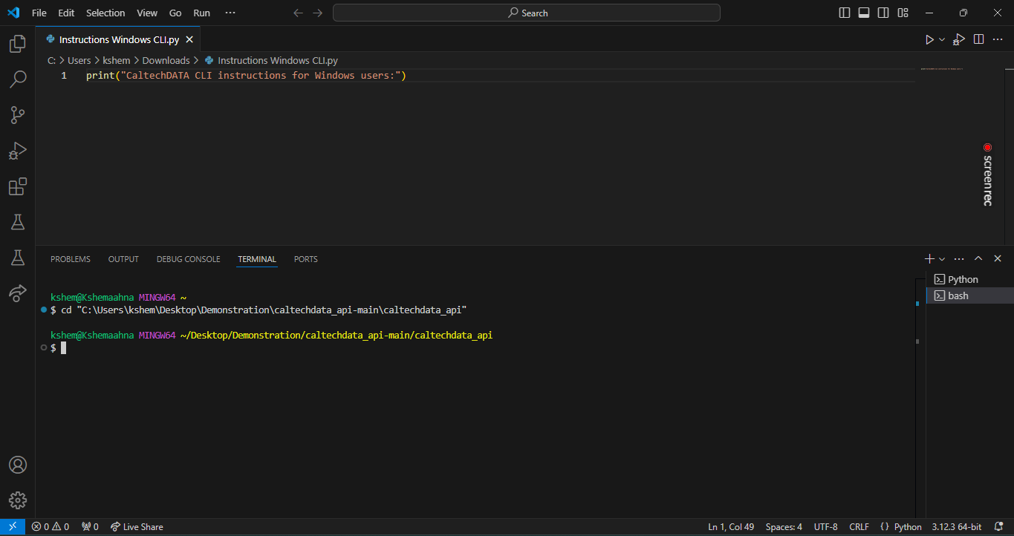Open Customize Layout button

(903, 13)
